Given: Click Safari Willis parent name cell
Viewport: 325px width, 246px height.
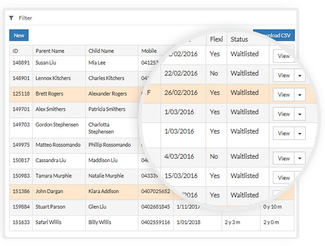Looking at the screenshot, I should click(x=48, y=222).
